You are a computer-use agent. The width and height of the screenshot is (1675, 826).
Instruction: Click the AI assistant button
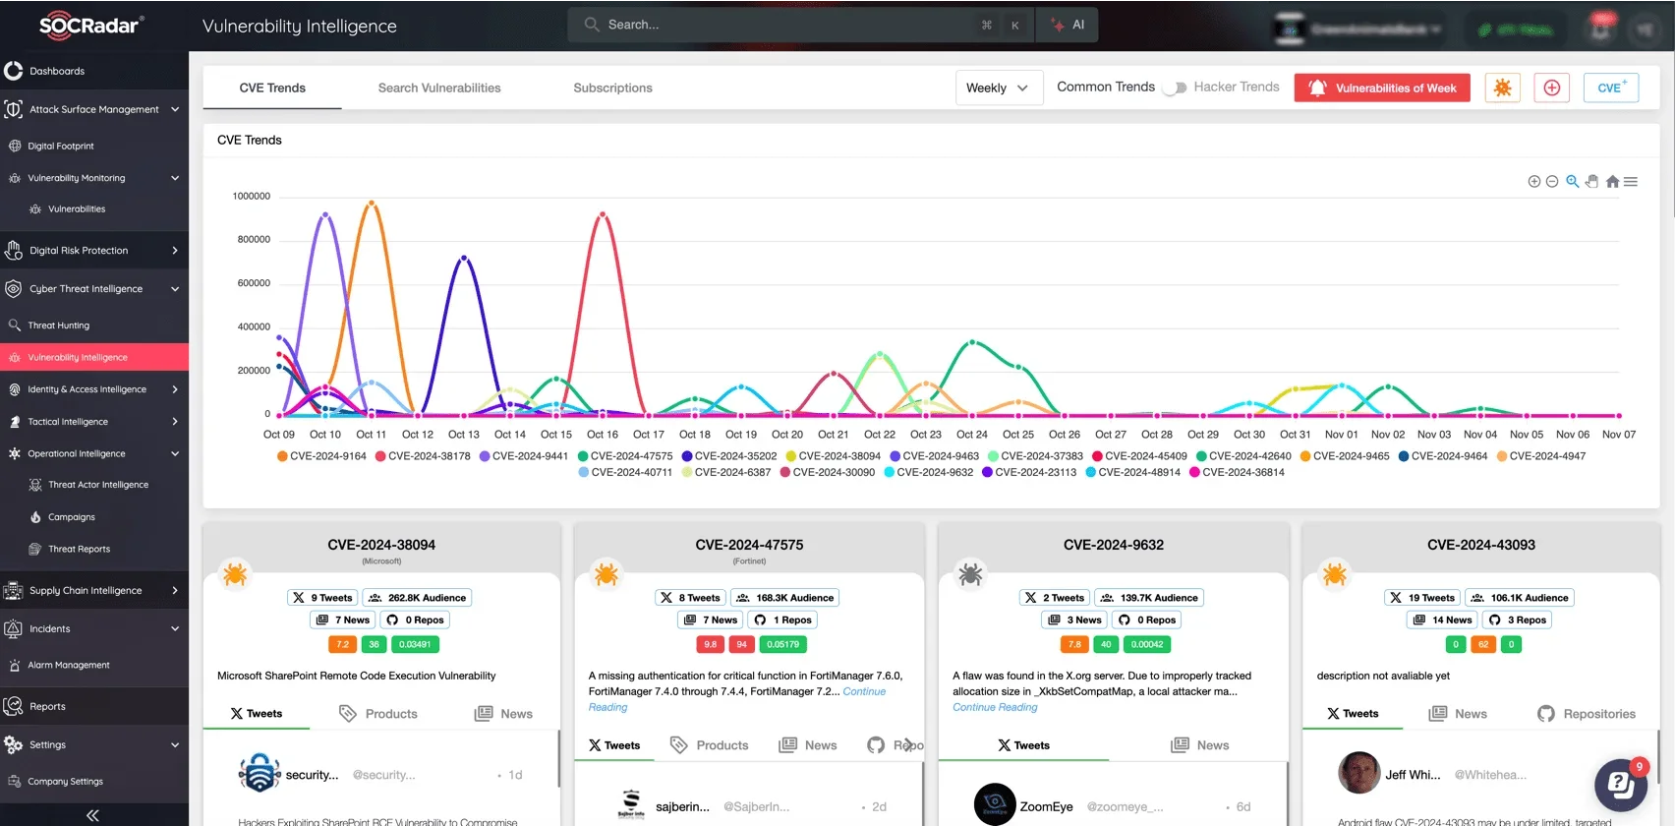click(1068, 25)
